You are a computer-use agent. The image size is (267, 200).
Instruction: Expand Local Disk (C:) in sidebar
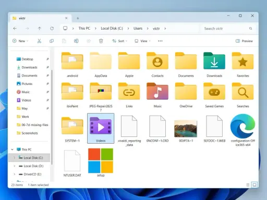pyautogui.click(x=15, y=158)
